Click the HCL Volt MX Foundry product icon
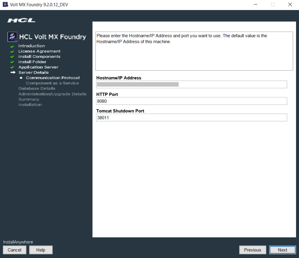 pos(13,37)
